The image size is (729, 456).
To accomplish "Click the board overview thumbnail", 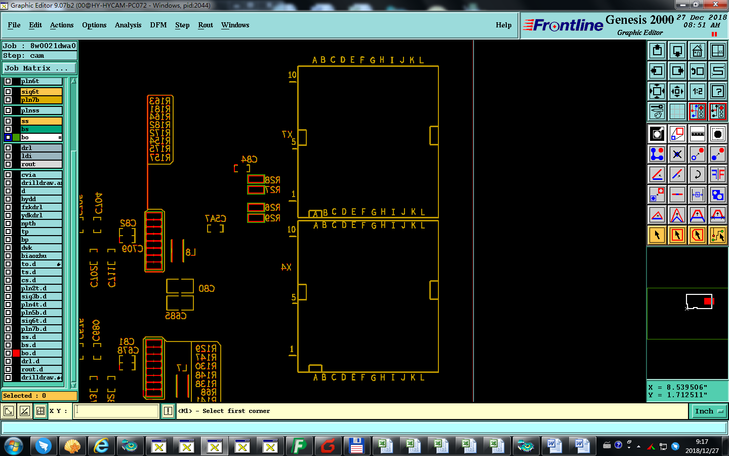I will pos(687,314).
